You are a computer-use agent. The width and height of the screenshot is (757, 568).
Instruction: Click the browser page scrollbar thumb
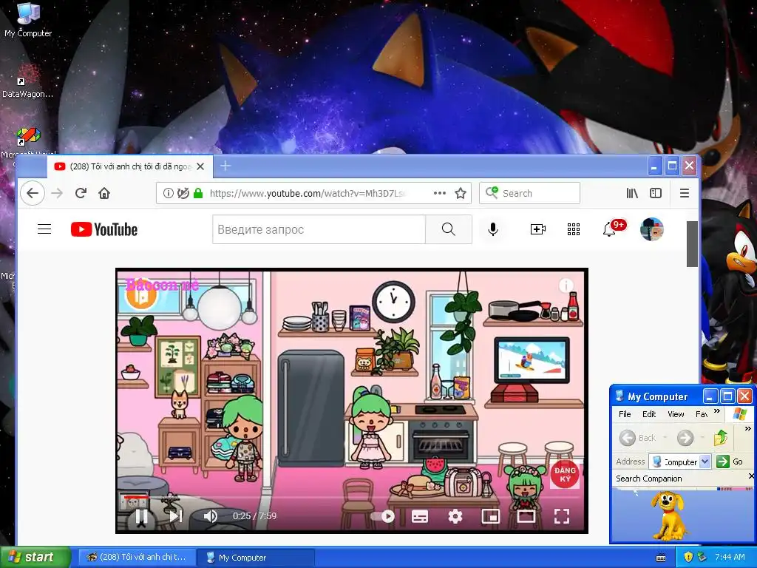692,244
